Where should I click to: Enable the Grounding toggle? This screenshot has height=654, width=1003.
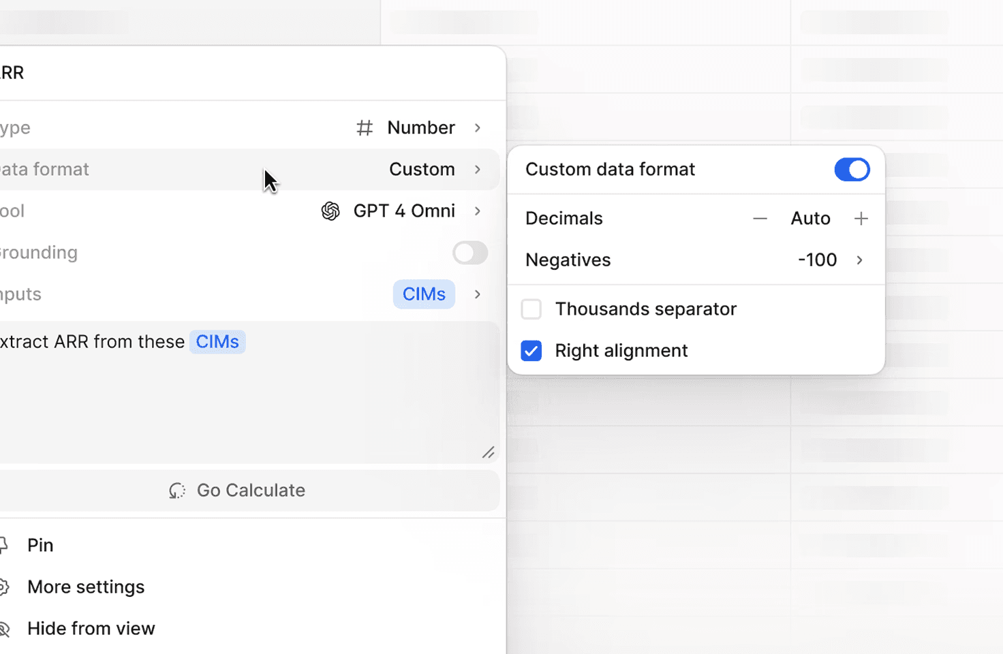(470, 253)
